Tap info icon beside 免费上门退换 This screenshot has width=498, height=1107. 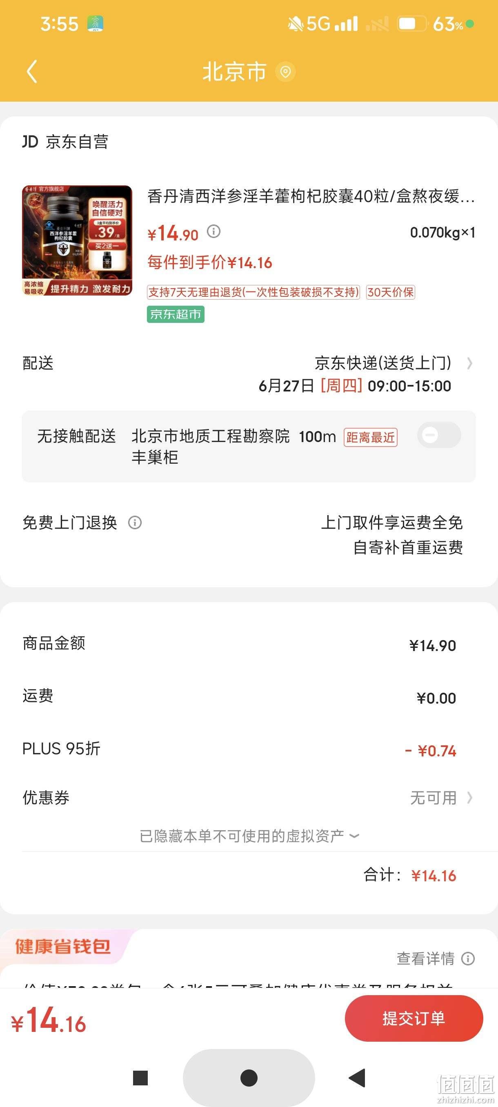[x=135, y=522]
